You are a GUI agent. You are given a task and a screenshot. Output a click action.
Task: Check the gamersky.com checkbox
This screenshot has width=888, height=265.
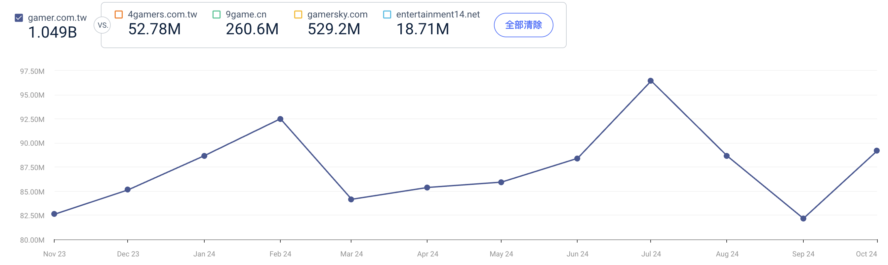click(298, 15)
